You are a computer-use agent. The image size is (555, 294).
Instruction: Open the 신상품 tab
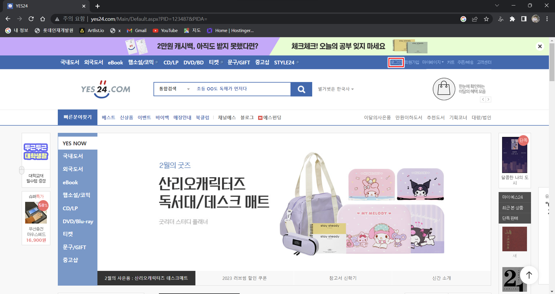(126, 117)
